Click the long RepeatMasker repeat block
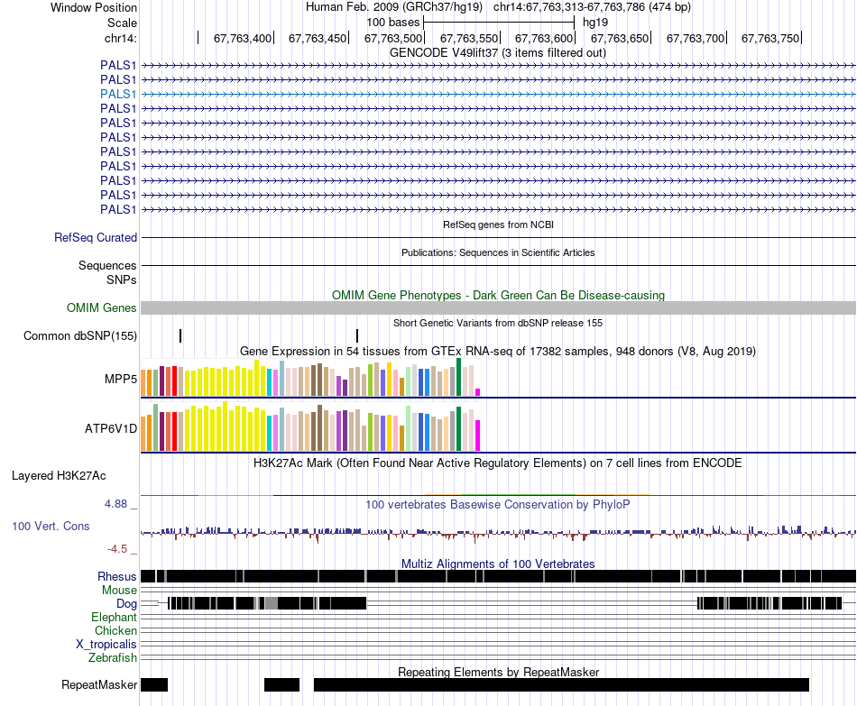 pos(561,684)
